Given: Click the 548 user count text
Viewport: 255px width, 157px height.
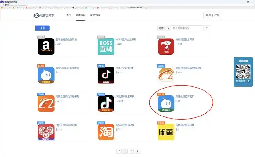Looking at the screenshot, I should click(180, 73).
